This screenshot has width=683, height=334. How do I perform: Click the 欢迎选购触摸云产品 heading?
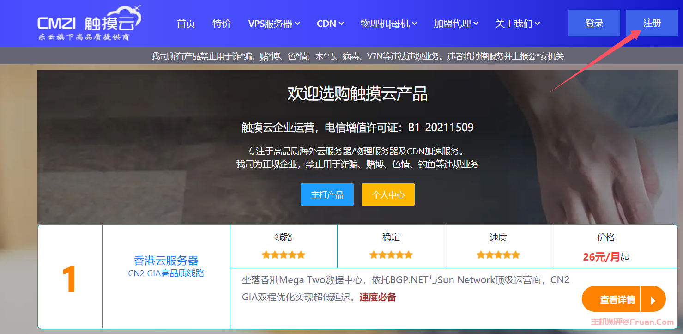[357, 94]
